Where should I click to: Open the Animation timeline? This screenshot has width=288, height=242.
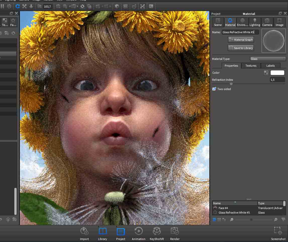(x=138, y=233)
